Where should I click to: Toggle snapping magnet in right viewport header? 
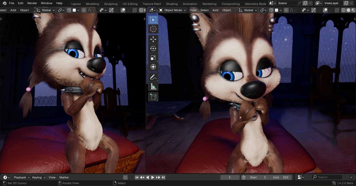[x=271, y=10]
